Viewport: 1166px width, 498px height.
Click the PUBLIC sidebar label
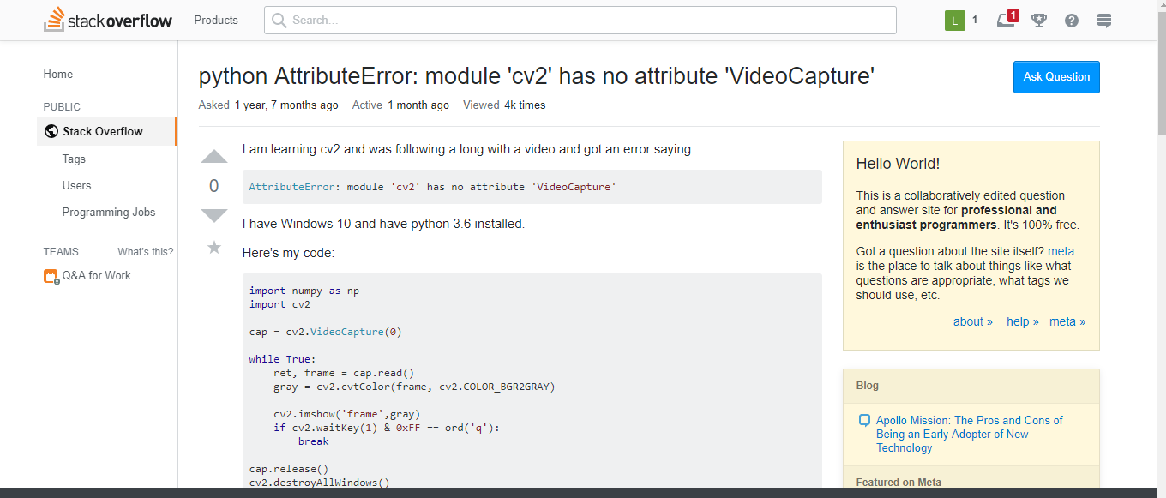(x=62, y=107)
